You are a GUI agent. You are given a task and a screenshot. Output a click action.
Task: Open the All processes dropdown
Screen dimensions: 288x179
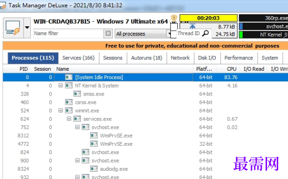point(143,34)
